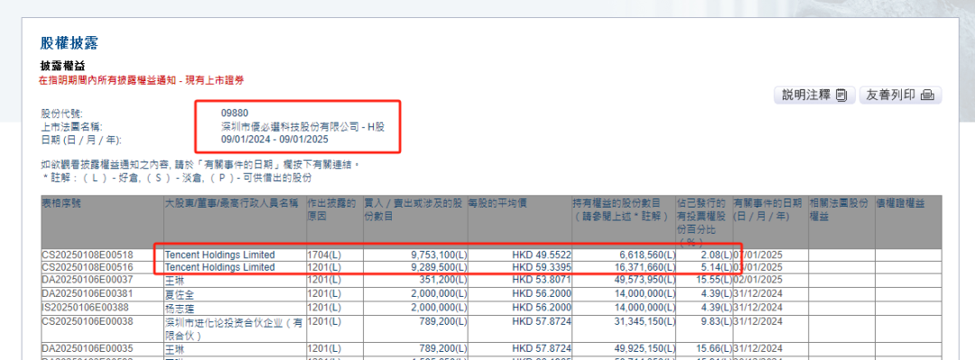Viewport: 975px width, 360px height.
Task: Open the 07/01/2025 event date link
Action: pyautogui.click(x=758, y=255)
